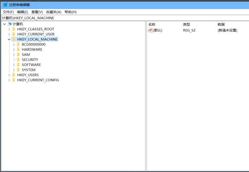
Task: Click the SOFTWARE key folder icon
Action: pos(18,65)
